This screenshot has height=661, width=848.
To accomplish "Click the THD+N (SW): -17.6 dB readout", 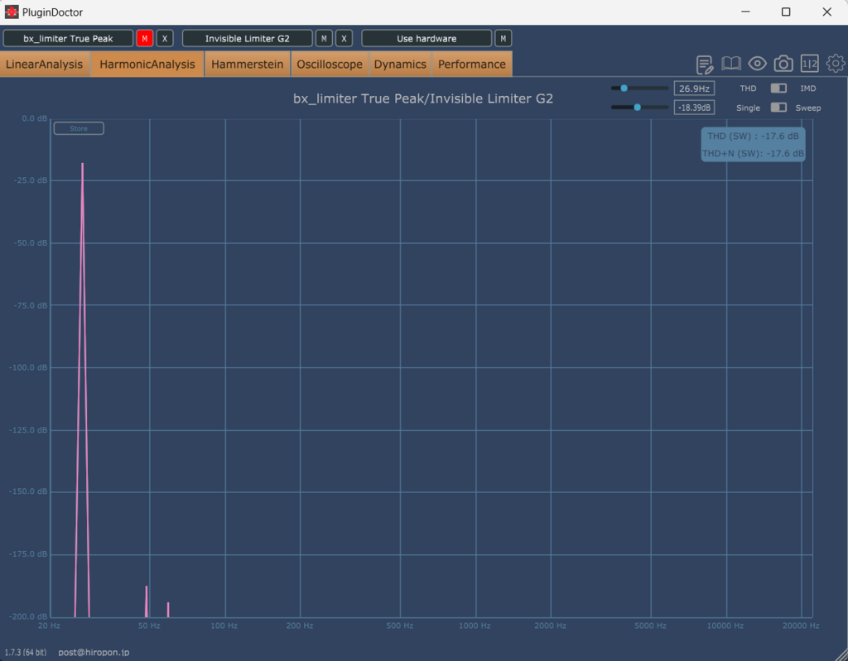I will (x=753, y=154).
